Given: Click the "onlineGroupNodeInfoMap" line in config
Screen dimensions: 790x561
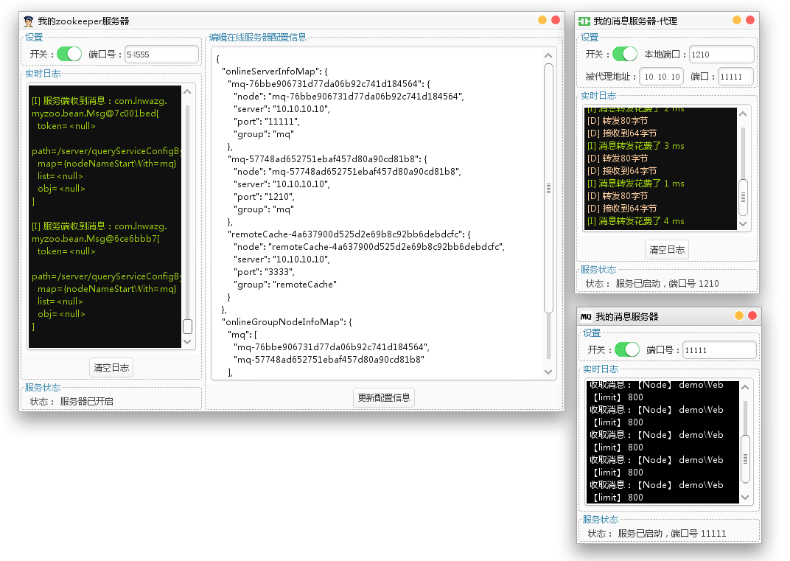Looking at the screenshot, I should point(287,322).
